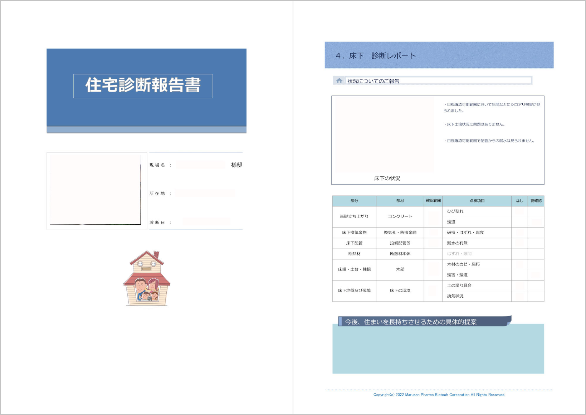Click the 床組・土台・軸組 cell
Screen dimensions: 586x415
coord(354,269)
